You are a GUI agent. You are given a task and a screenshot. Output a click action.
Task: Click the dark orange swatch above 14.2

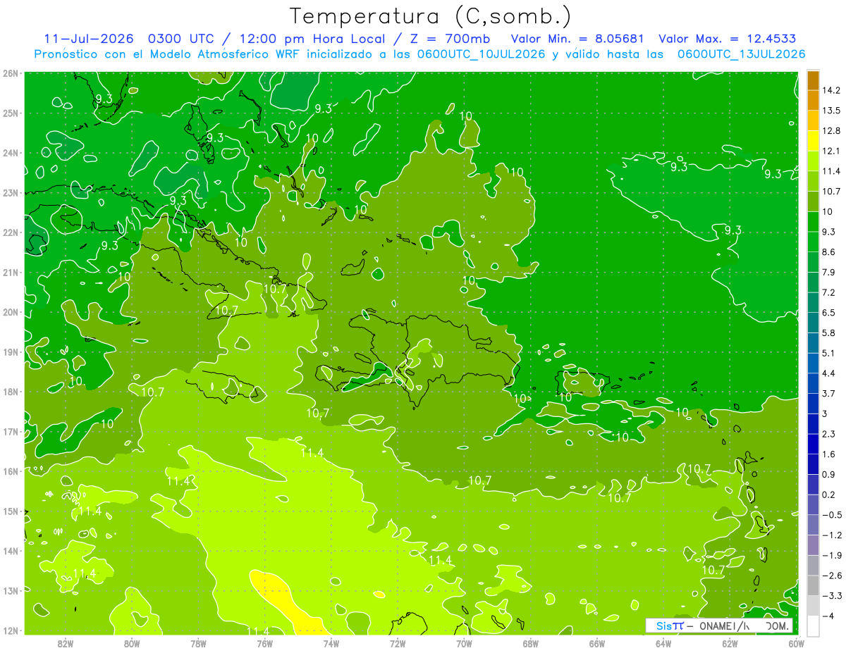[813, 80]
